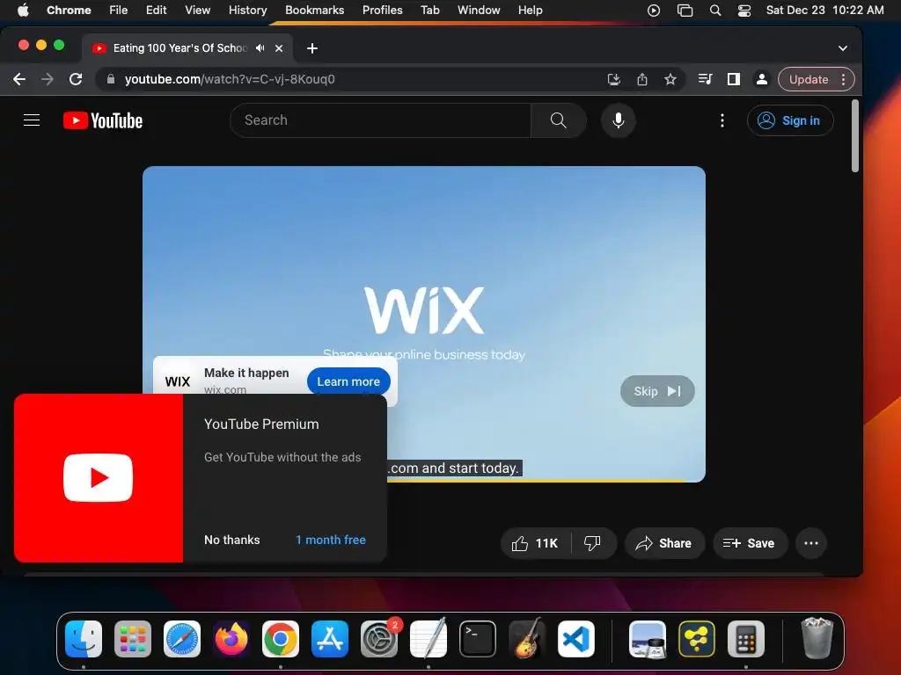Image resolution: width=901 pixels, height=675 pixels.
Task: Expand the tab search chevron
Action: pos(842,48)
